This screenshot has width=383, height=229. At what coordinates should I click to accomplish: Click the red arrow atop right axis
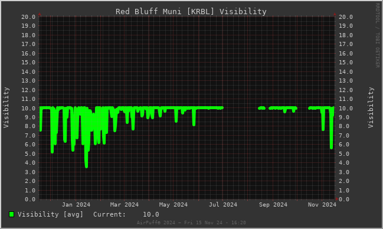[335, 14]
